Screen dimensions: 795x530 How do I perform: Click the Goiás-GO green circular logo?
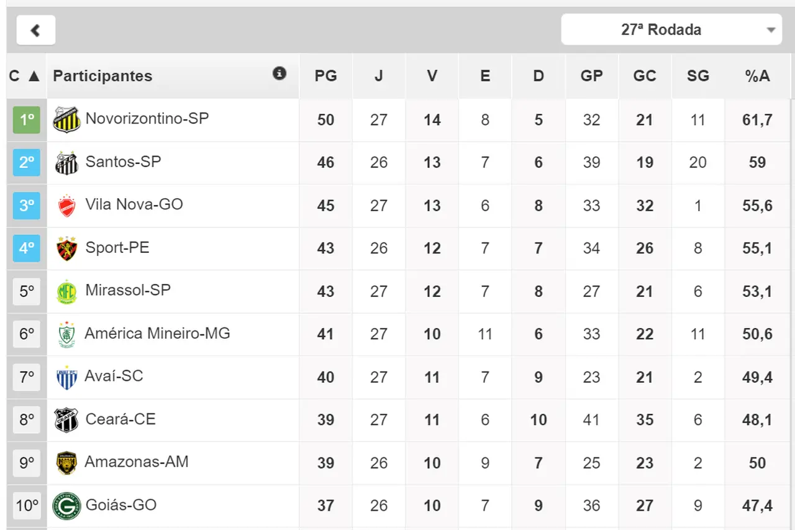tap(66, 506)
